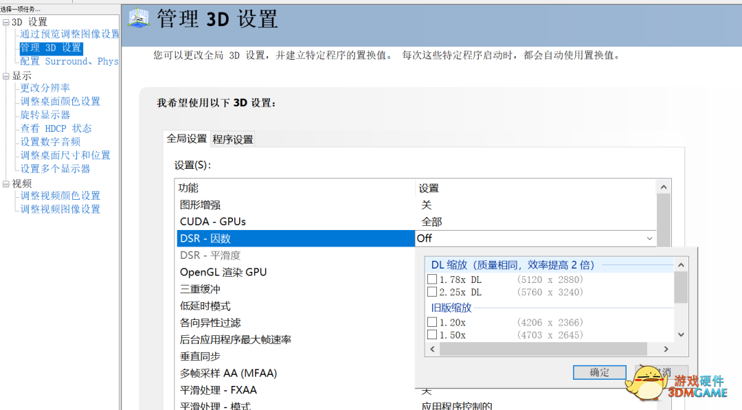Switch to the 程序设置 tab
The width and height of the screenshot is (742, 410).
(233, 139)
